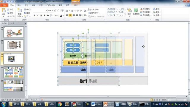Image resolution: width=190 pixels, height=107 pixels.
Task: Click the New Slide icon
Action: (20, 10)
